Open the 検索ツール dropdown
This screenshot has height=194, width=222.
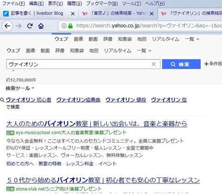20,88
